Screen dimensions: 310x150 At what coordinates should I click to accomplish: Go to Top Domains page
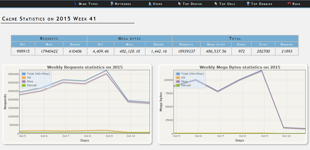(x=262, y=4)
